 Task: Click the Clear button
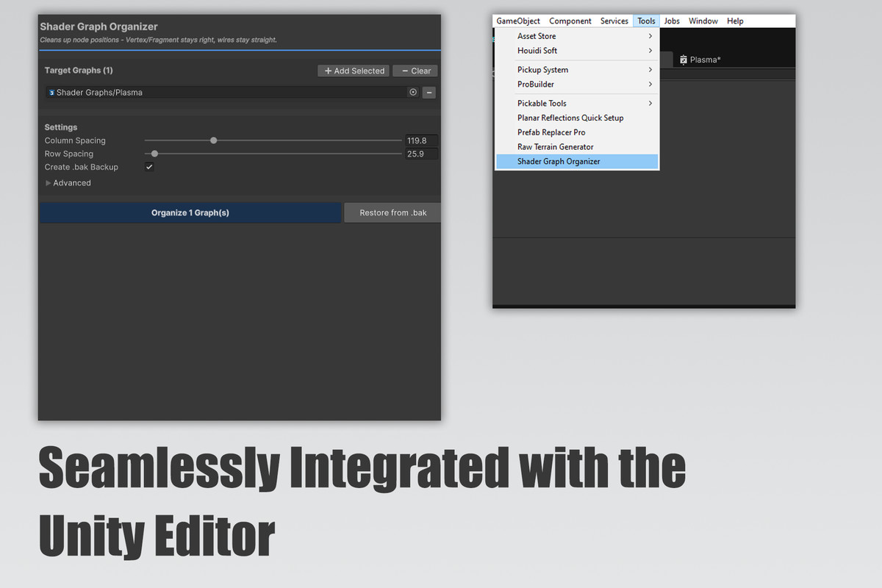pos(415,71)
